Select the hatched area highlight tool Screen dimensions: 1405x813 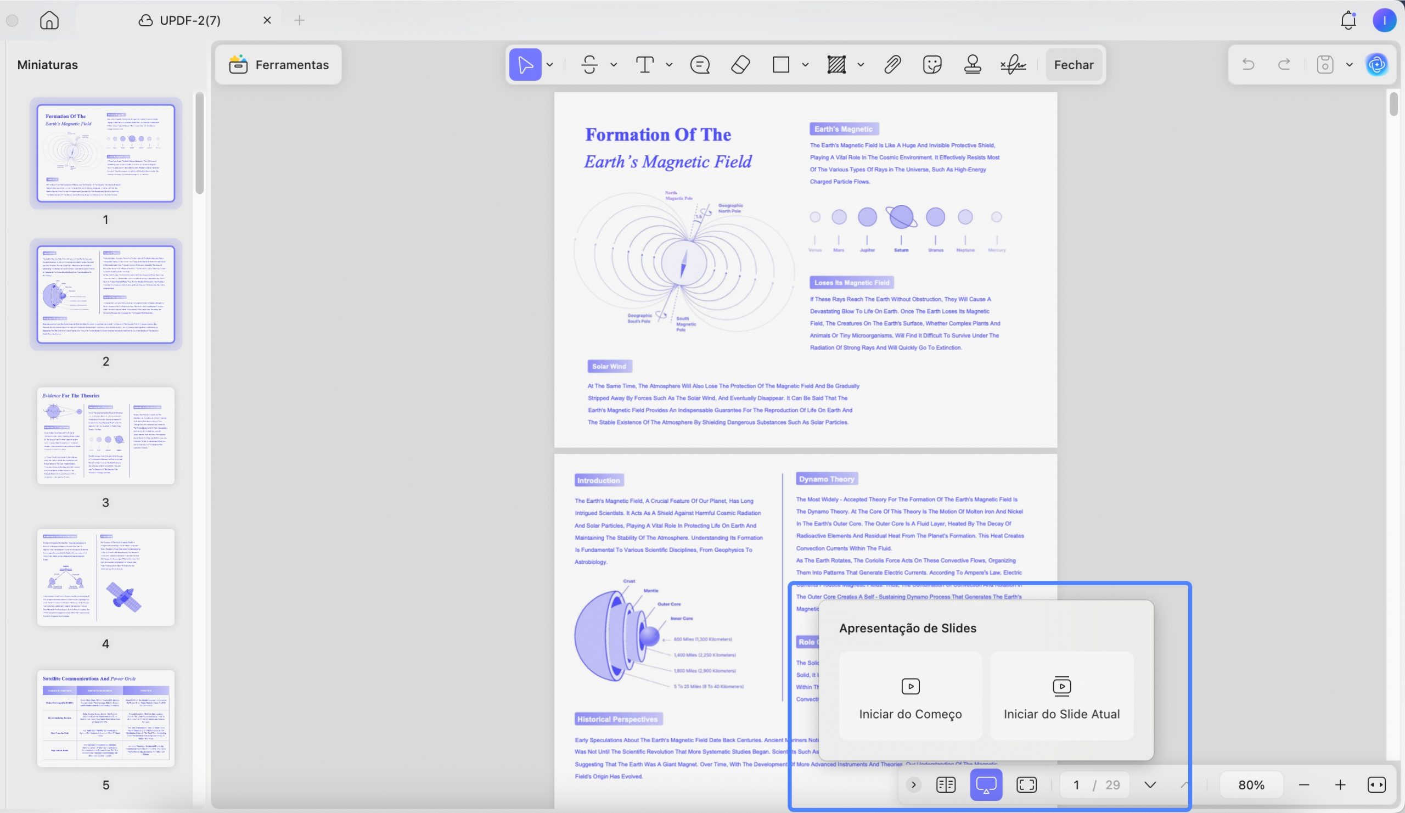[836, 65]
